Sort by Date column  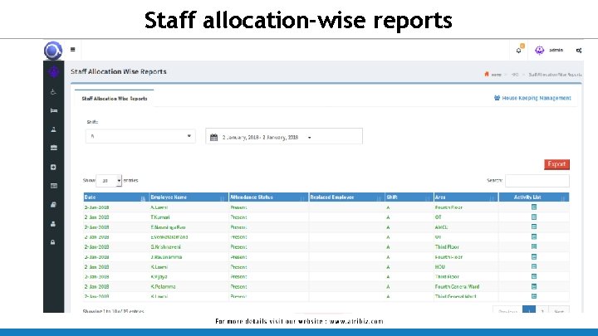click(116, 197)
